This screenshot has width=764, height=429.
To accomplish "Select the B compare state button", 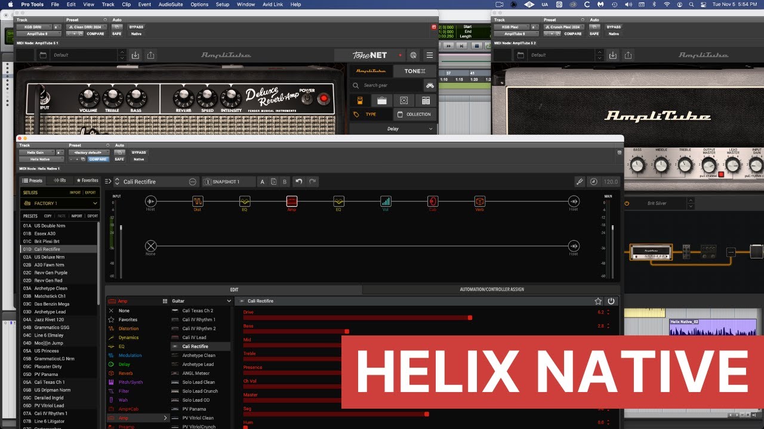I will [285, 182].
